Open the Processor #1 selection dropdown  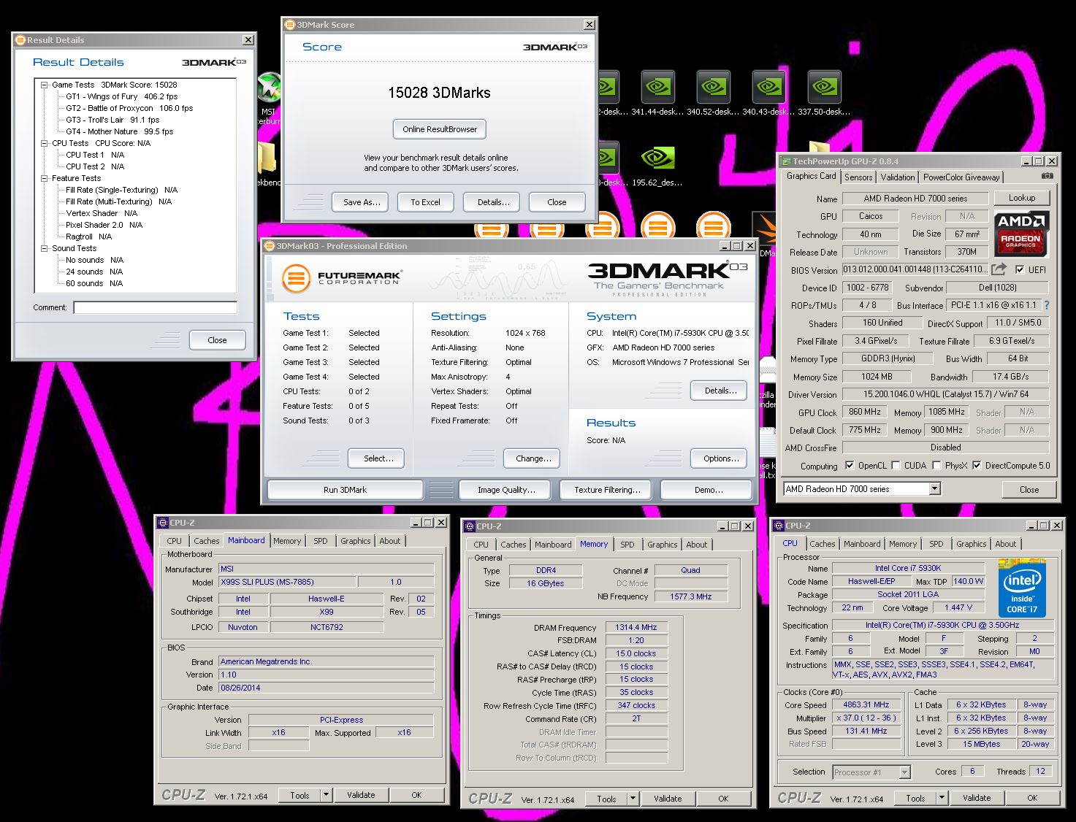tap(871, 772)
